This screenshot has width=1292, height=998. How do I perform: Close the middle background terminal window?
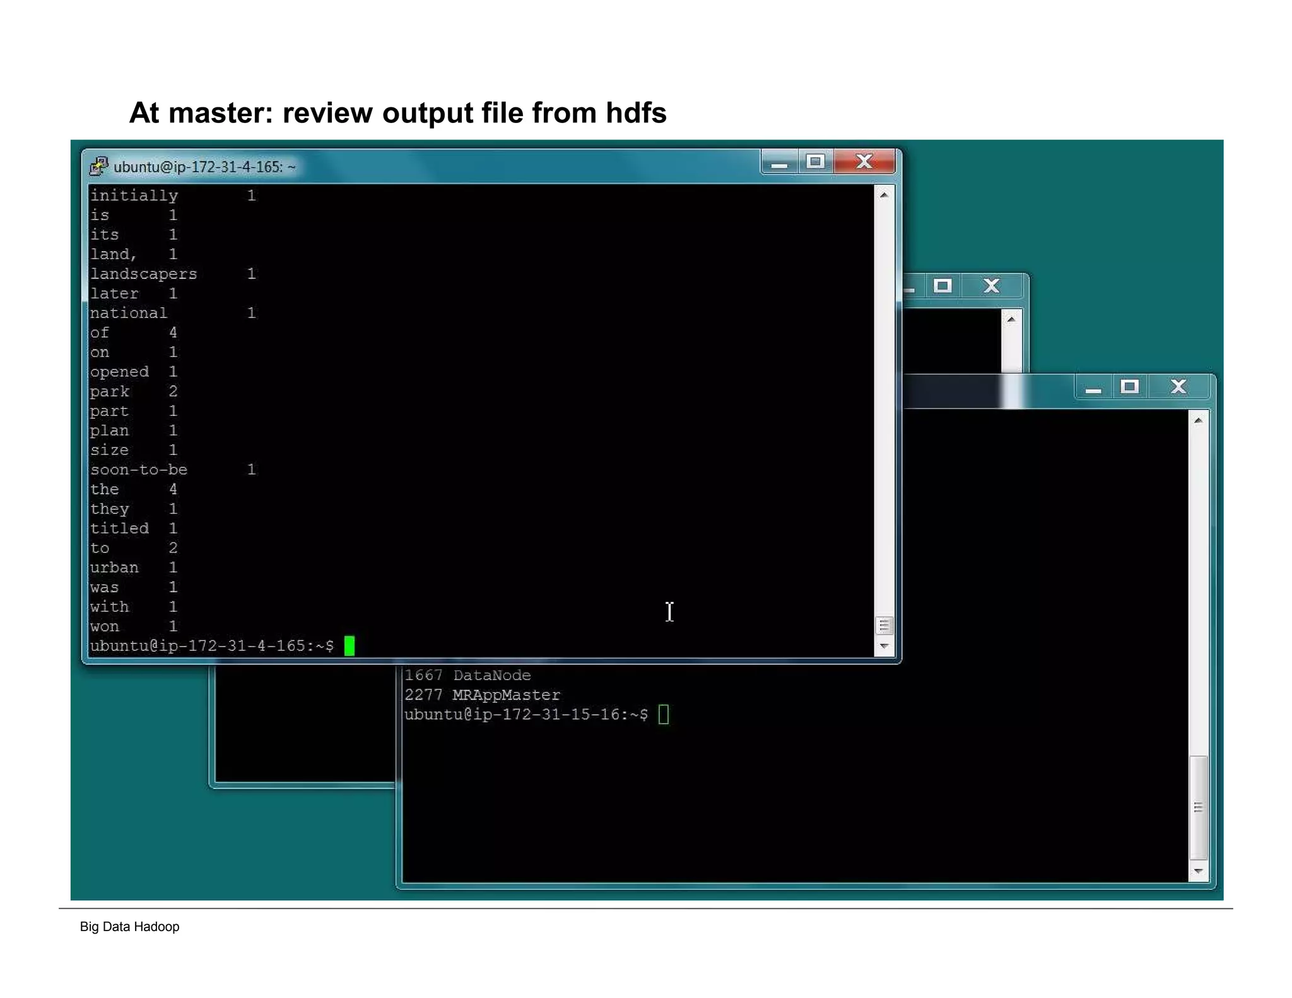click(x=992, y=286)
